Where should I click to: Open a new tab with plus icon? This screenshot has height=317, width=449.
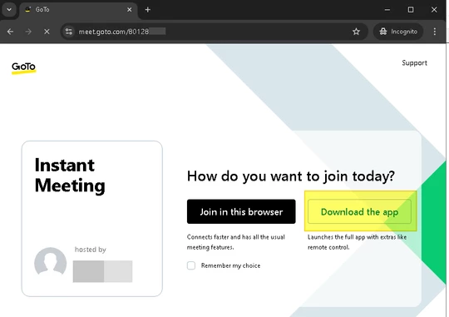[x=148, y=10]
